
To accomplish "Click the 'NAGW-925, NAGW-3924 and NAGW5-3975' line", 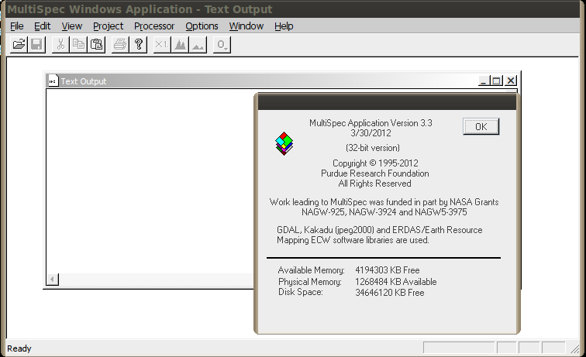I will pos(384,212).
